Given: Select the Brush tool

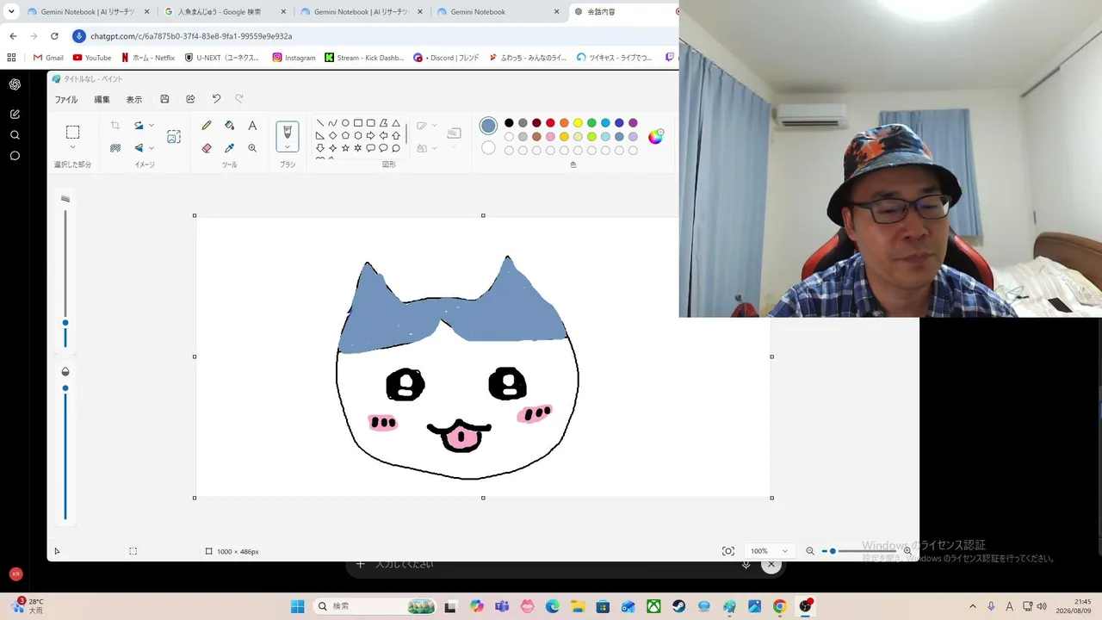Looking at the screenshot, I should click(x=288, y=132).
